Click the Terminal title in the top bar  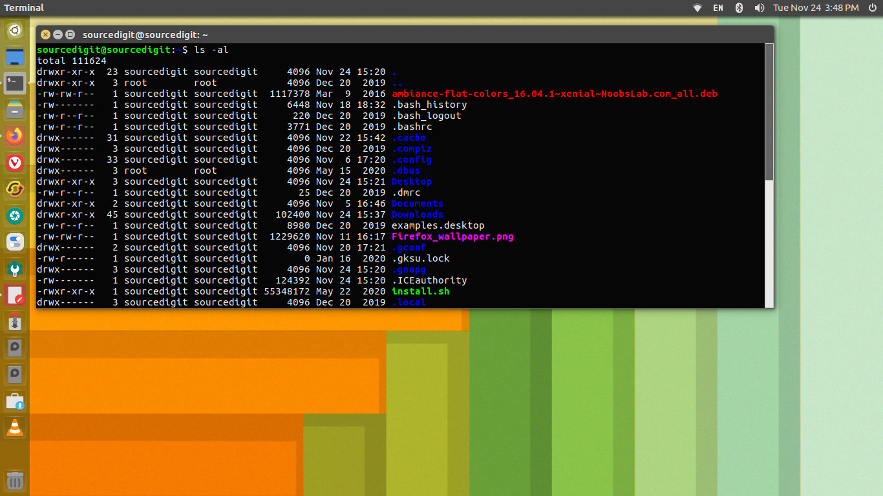click(x=23, y=8)
